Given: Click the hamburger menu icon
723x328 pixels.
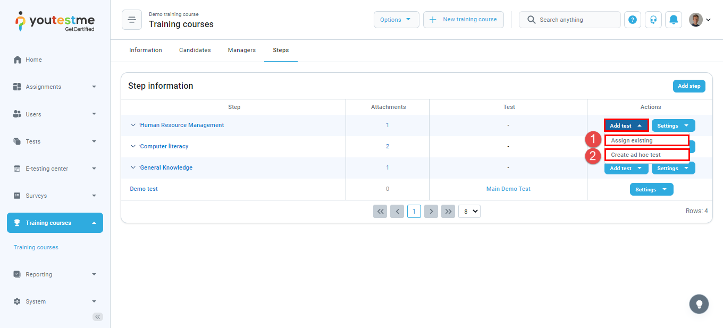Looking at the screenshot, I should tap(131, 20).
